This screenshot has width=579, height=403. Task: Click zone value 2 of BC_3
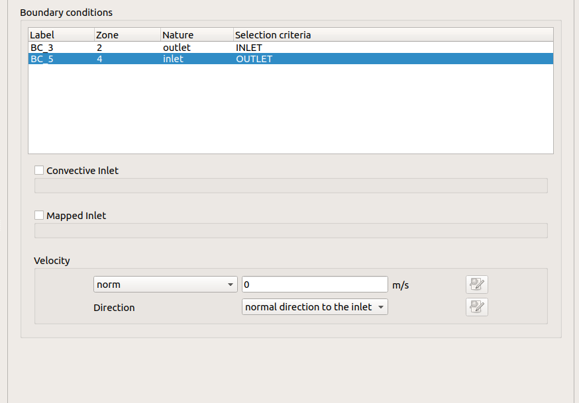tap(99, 48)
